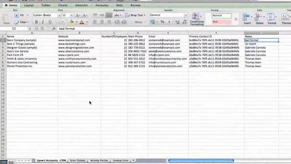Switch to the SmartArt ribbon tab
Screen dimensions: 291x164
(81, 5)
